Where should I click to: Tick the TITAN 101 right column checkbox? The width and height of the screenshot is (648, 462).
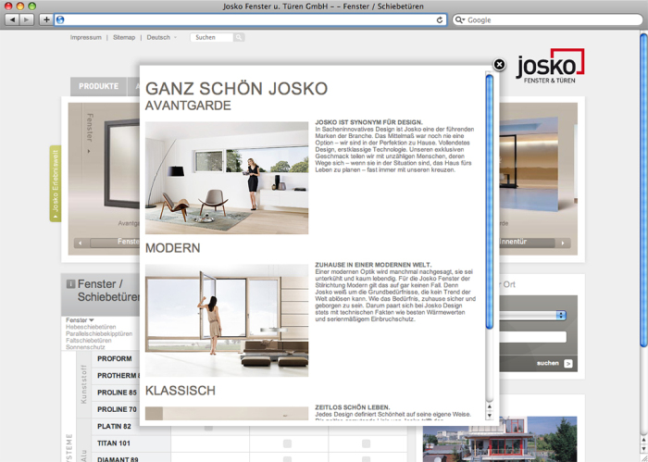366,443
